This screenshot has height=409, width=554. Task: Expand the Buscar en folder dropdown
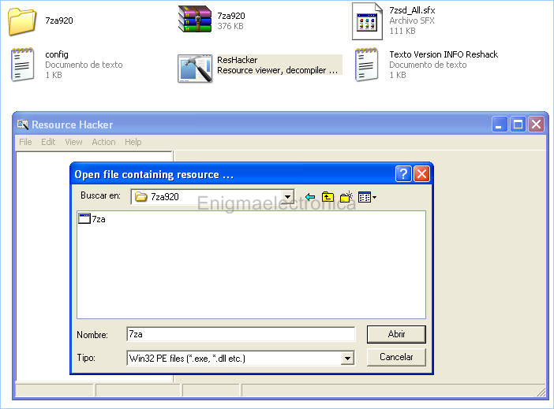tap(288, 197)
